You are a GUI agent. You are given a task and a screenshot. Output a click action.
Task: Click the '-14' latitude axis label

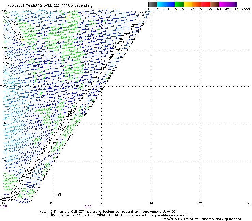tap(3, 85)
